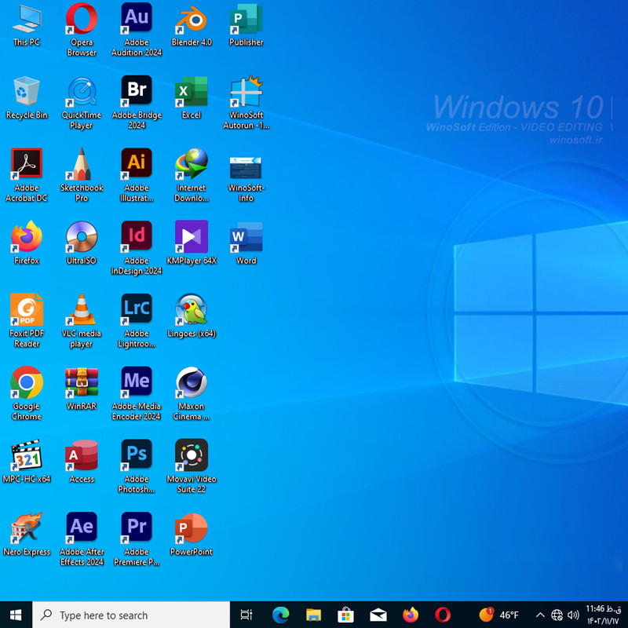Launch Microsoft Edge from the taskbar
The height and width of the screenshot is (628, 628).
tap(281, 615)
